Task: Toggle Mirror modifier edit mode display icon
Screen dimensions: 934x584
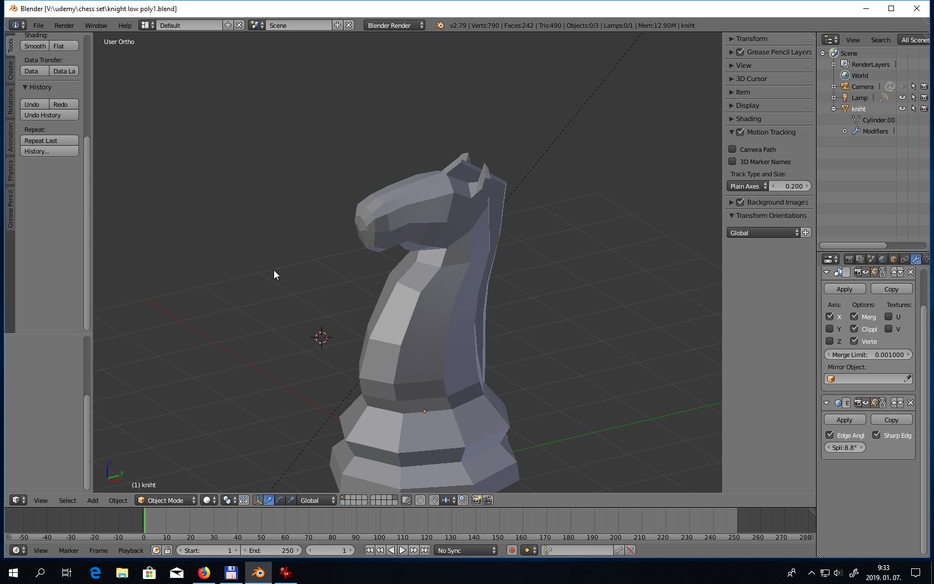Action: pos(874,272)
